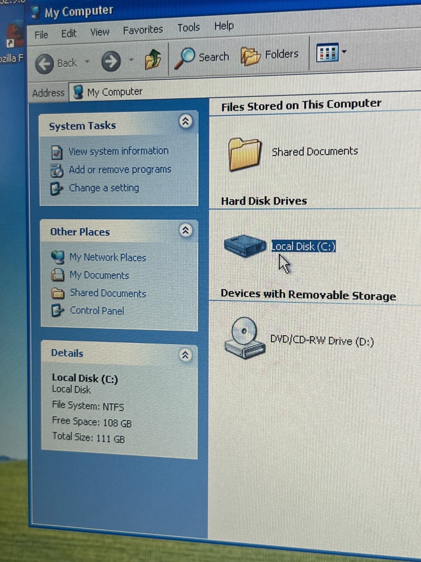
Task: Open My Network Places link
Action: [108, 257]
